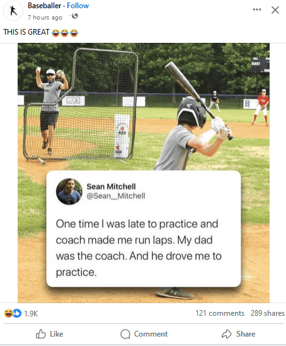Click the Baseballer page profile picture
The width and height of the screenshot is (286, 346).
[13, 11]
